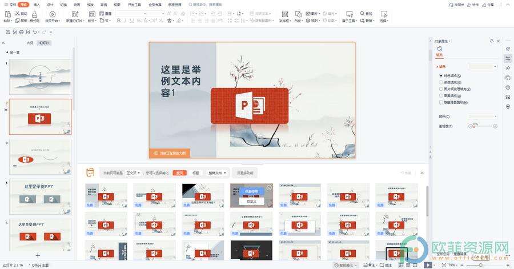Open the fill preset dropdown in properties panel

click(483, 66)
